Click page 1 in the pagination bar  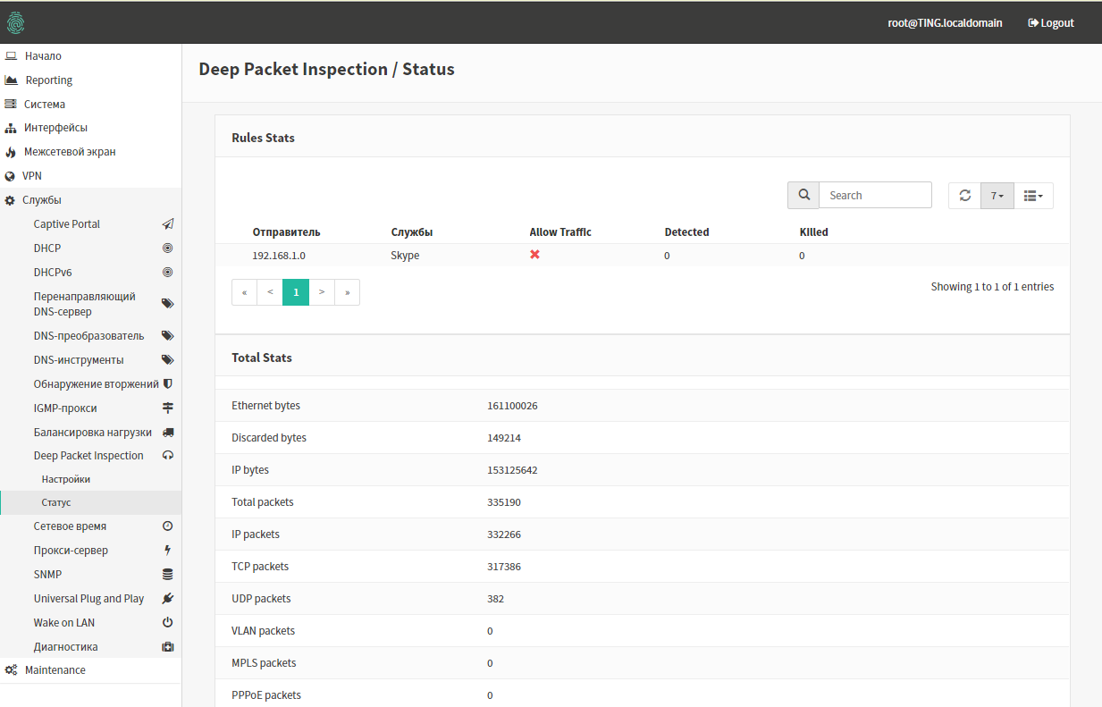[296, 291]
